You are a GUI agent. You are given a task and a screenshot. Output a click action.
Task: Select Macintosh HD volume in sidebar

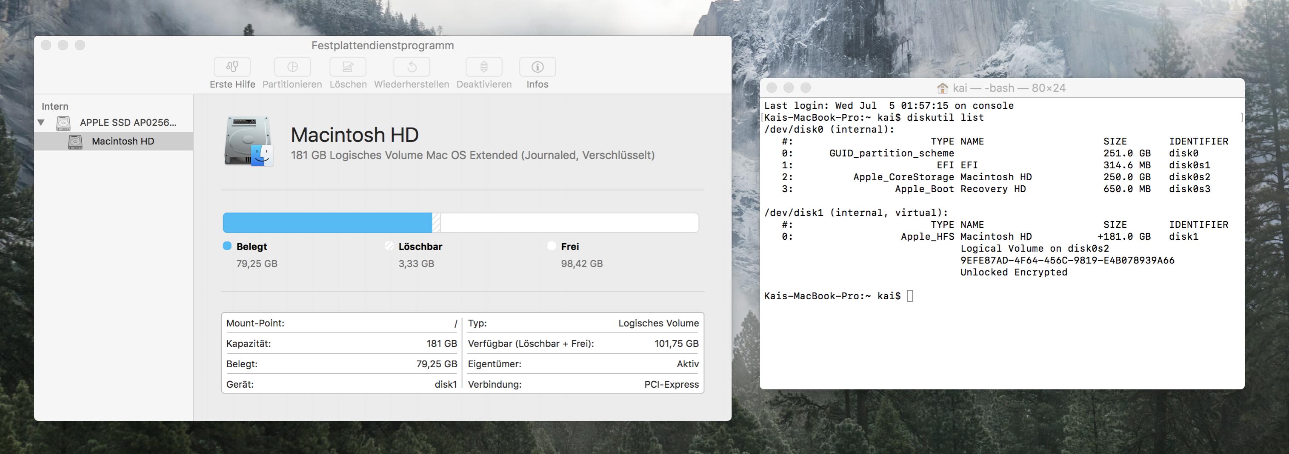pos(114,141)
